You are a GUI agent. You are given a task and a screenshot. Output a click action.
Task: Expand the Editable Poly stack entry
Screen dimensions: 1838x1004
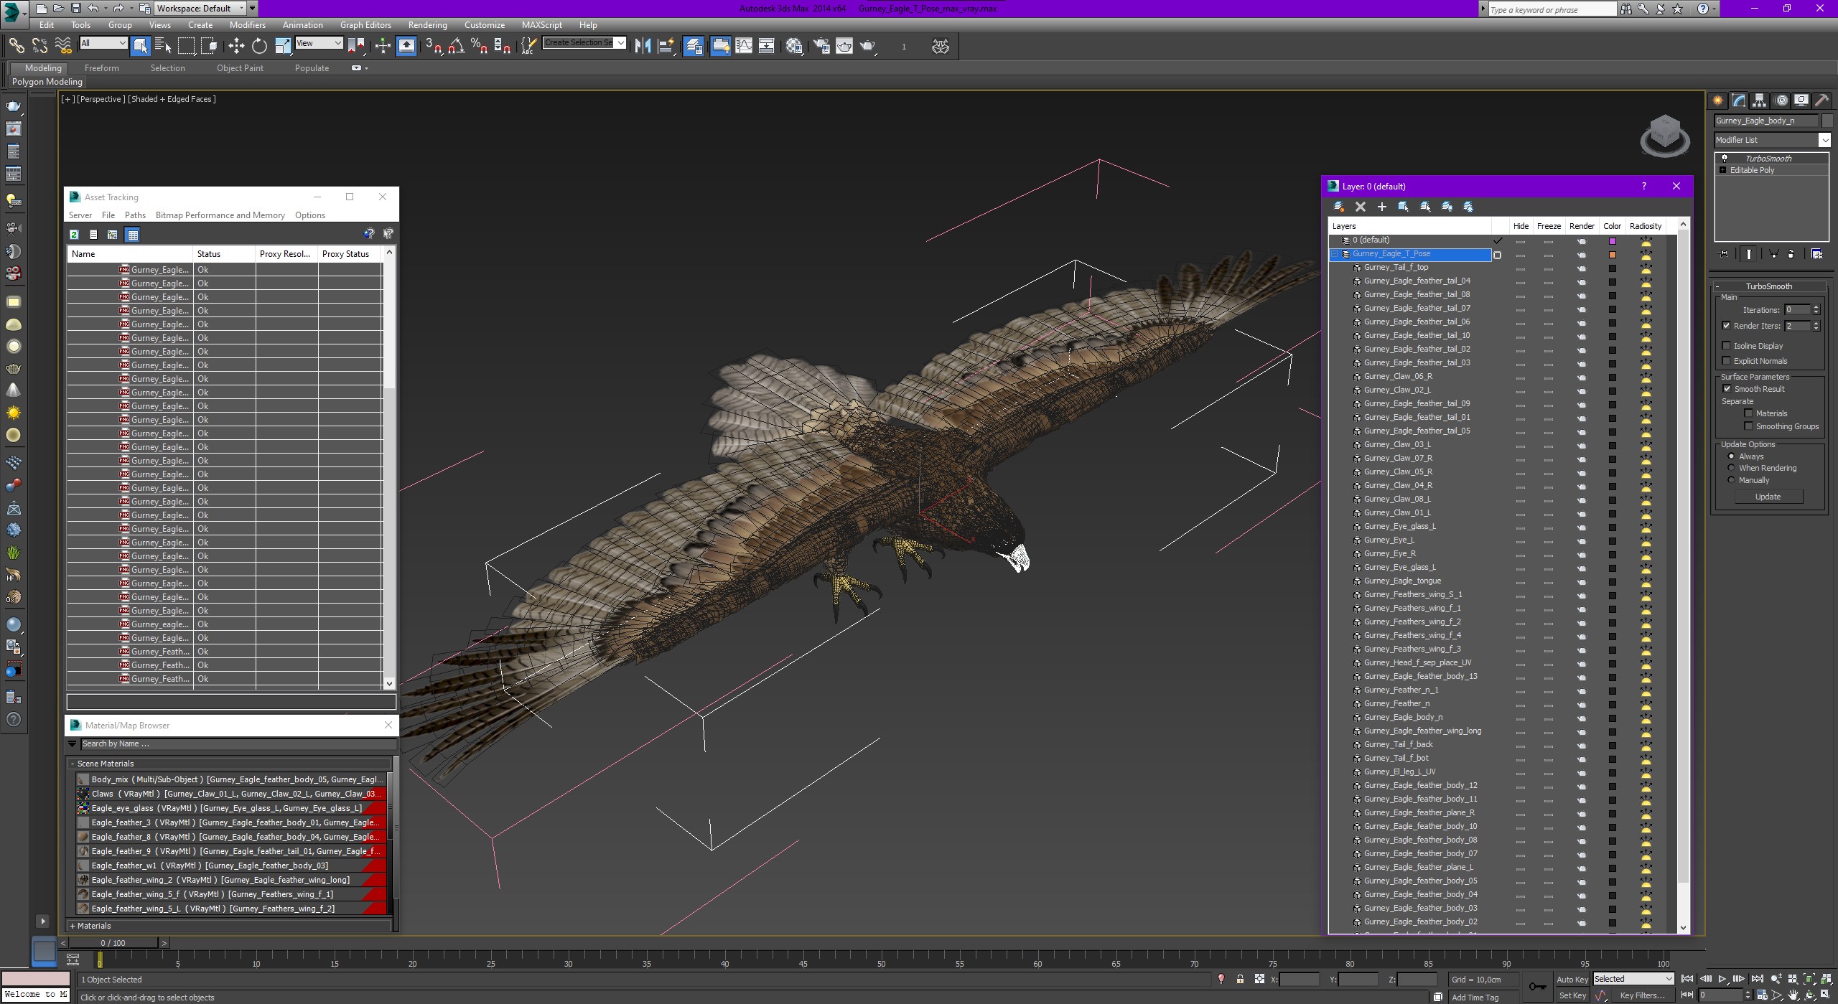(x=1723, y=170)
